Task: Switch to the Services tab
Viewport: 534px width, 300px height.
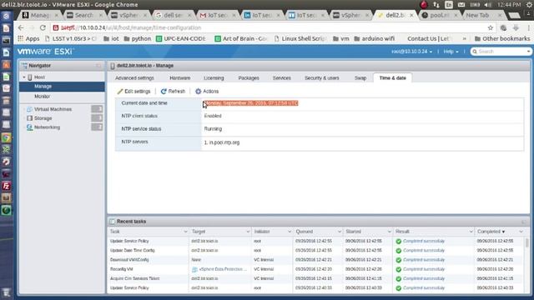Action: coord(282,77)
